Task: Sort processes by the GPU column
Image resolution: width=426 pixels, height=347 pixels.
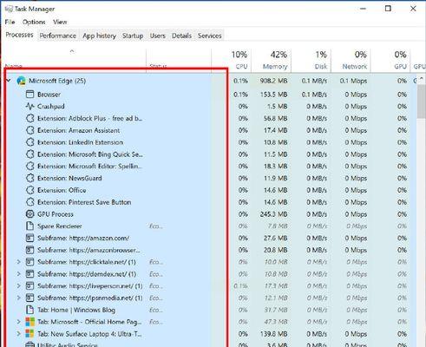Action: pos(390,60)
